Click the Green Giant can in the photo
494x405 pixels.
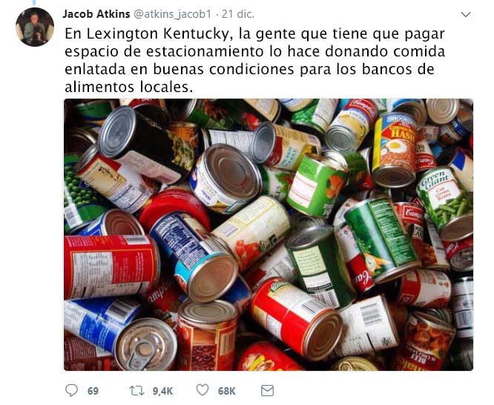(x=446, y=202)
